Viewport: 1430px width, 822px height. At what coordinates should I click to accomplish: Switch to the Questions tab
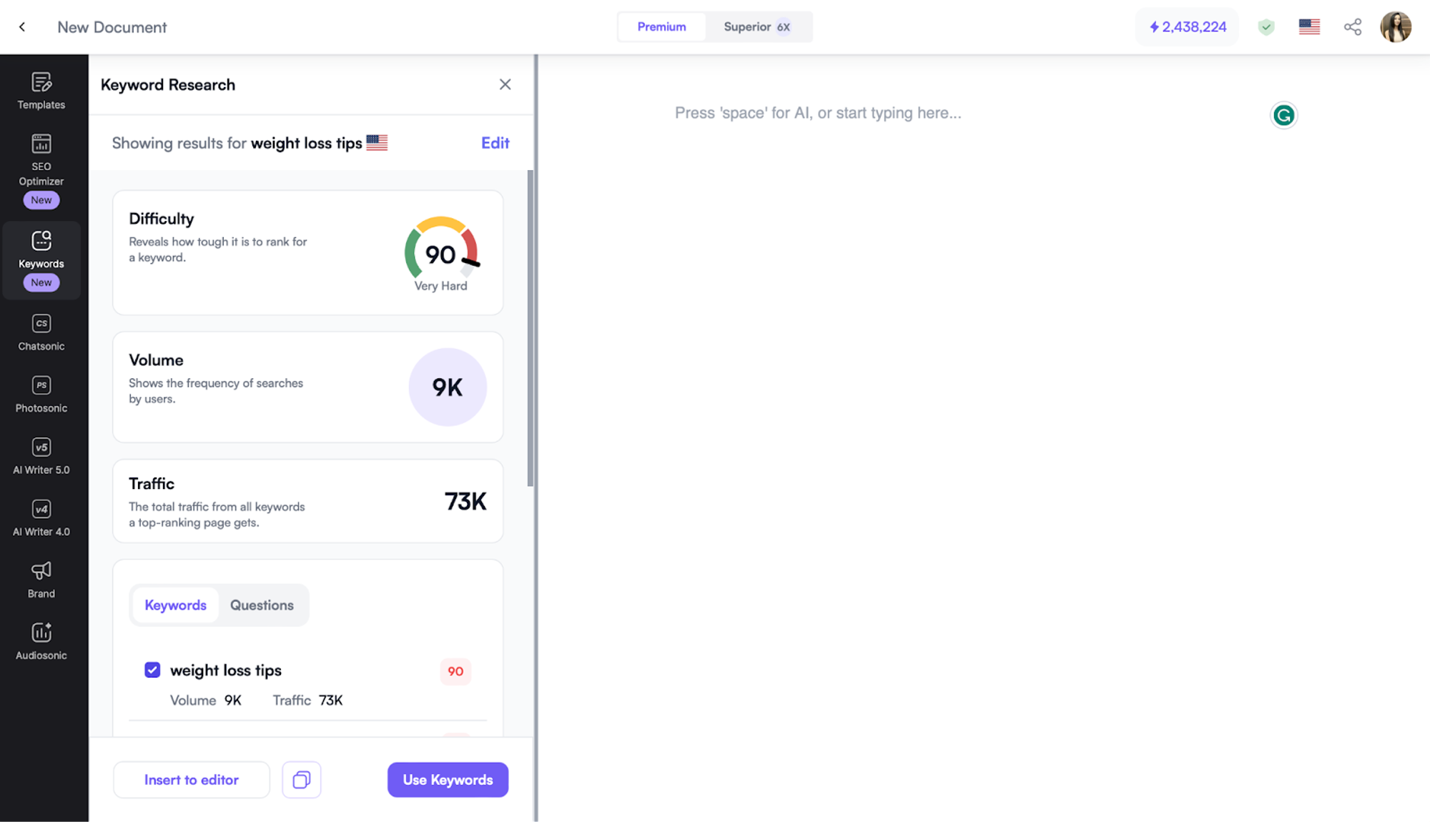coord(261,605)
